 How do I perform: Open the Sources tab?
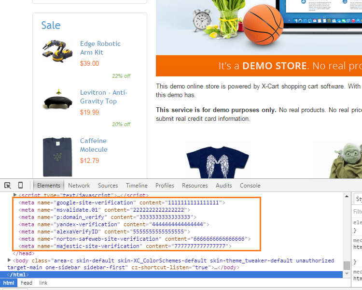(108, 186)
